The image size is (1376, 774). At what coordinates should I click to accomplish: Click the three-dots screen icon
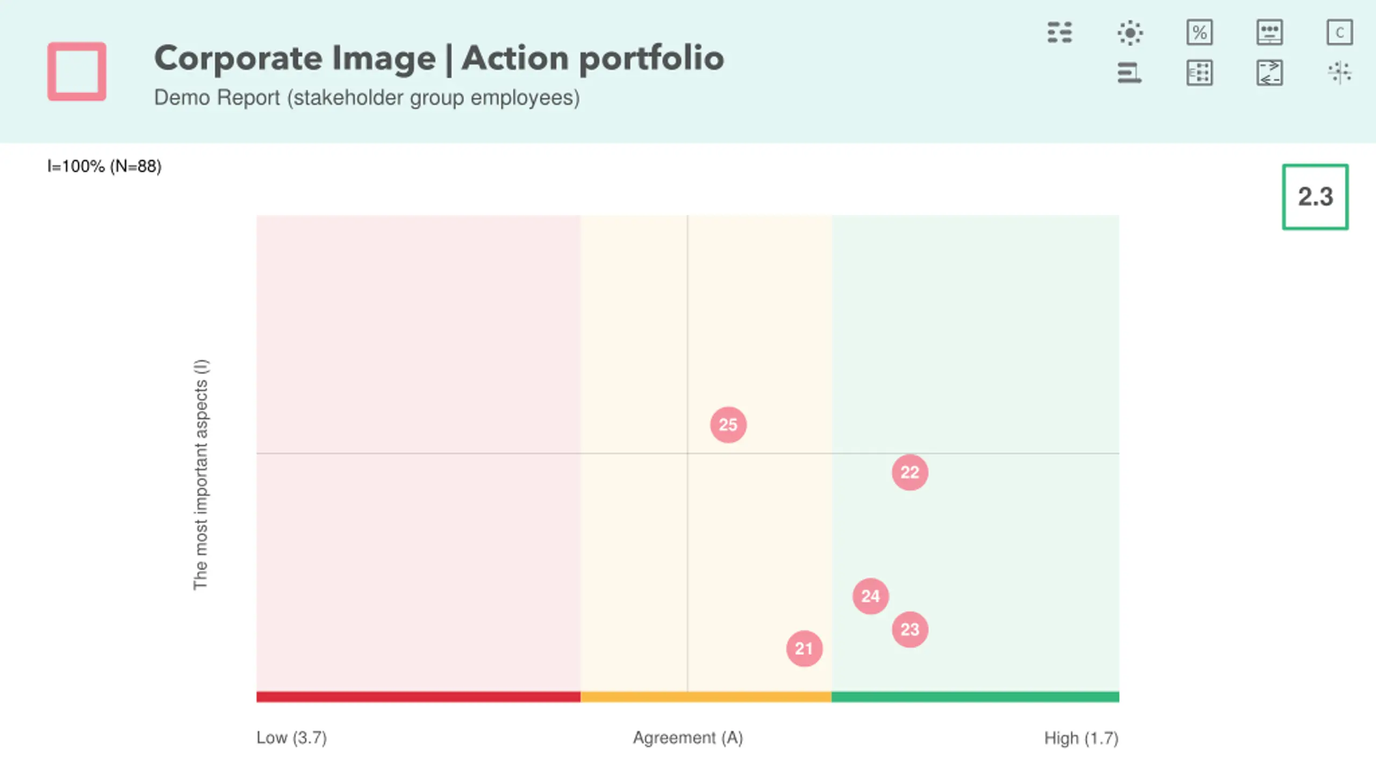(1270, 33)
